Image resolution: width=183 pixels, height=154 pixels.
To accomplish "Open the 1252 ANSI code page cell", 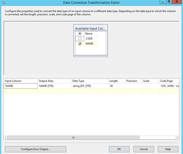I will (x=169, y=86).
